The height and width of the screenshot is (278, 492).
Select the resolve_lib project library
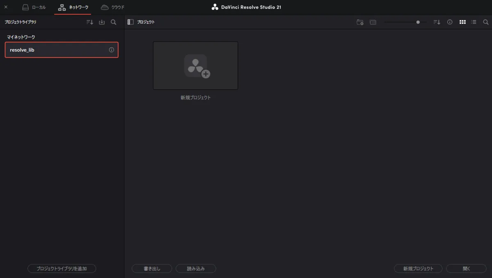(x=61, y=50)
